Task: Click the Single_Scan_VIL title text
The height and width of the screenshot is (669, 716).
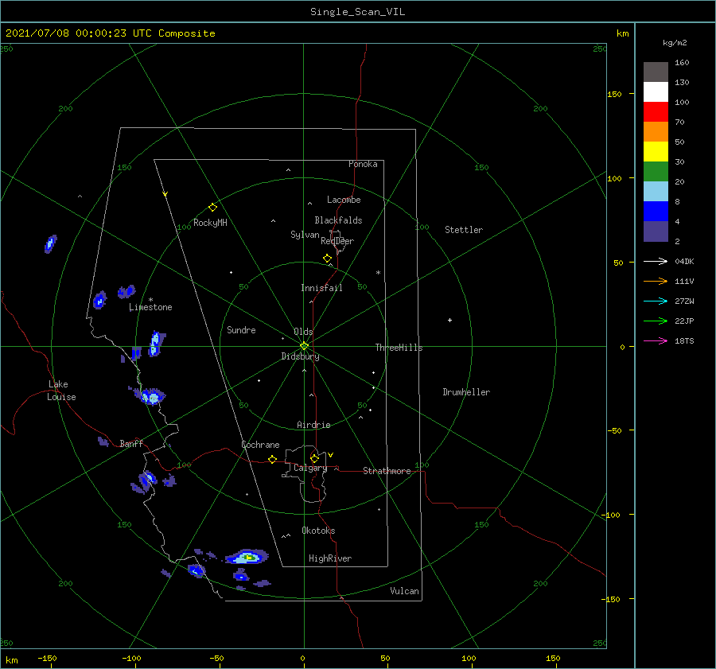Action: point(357,12)
